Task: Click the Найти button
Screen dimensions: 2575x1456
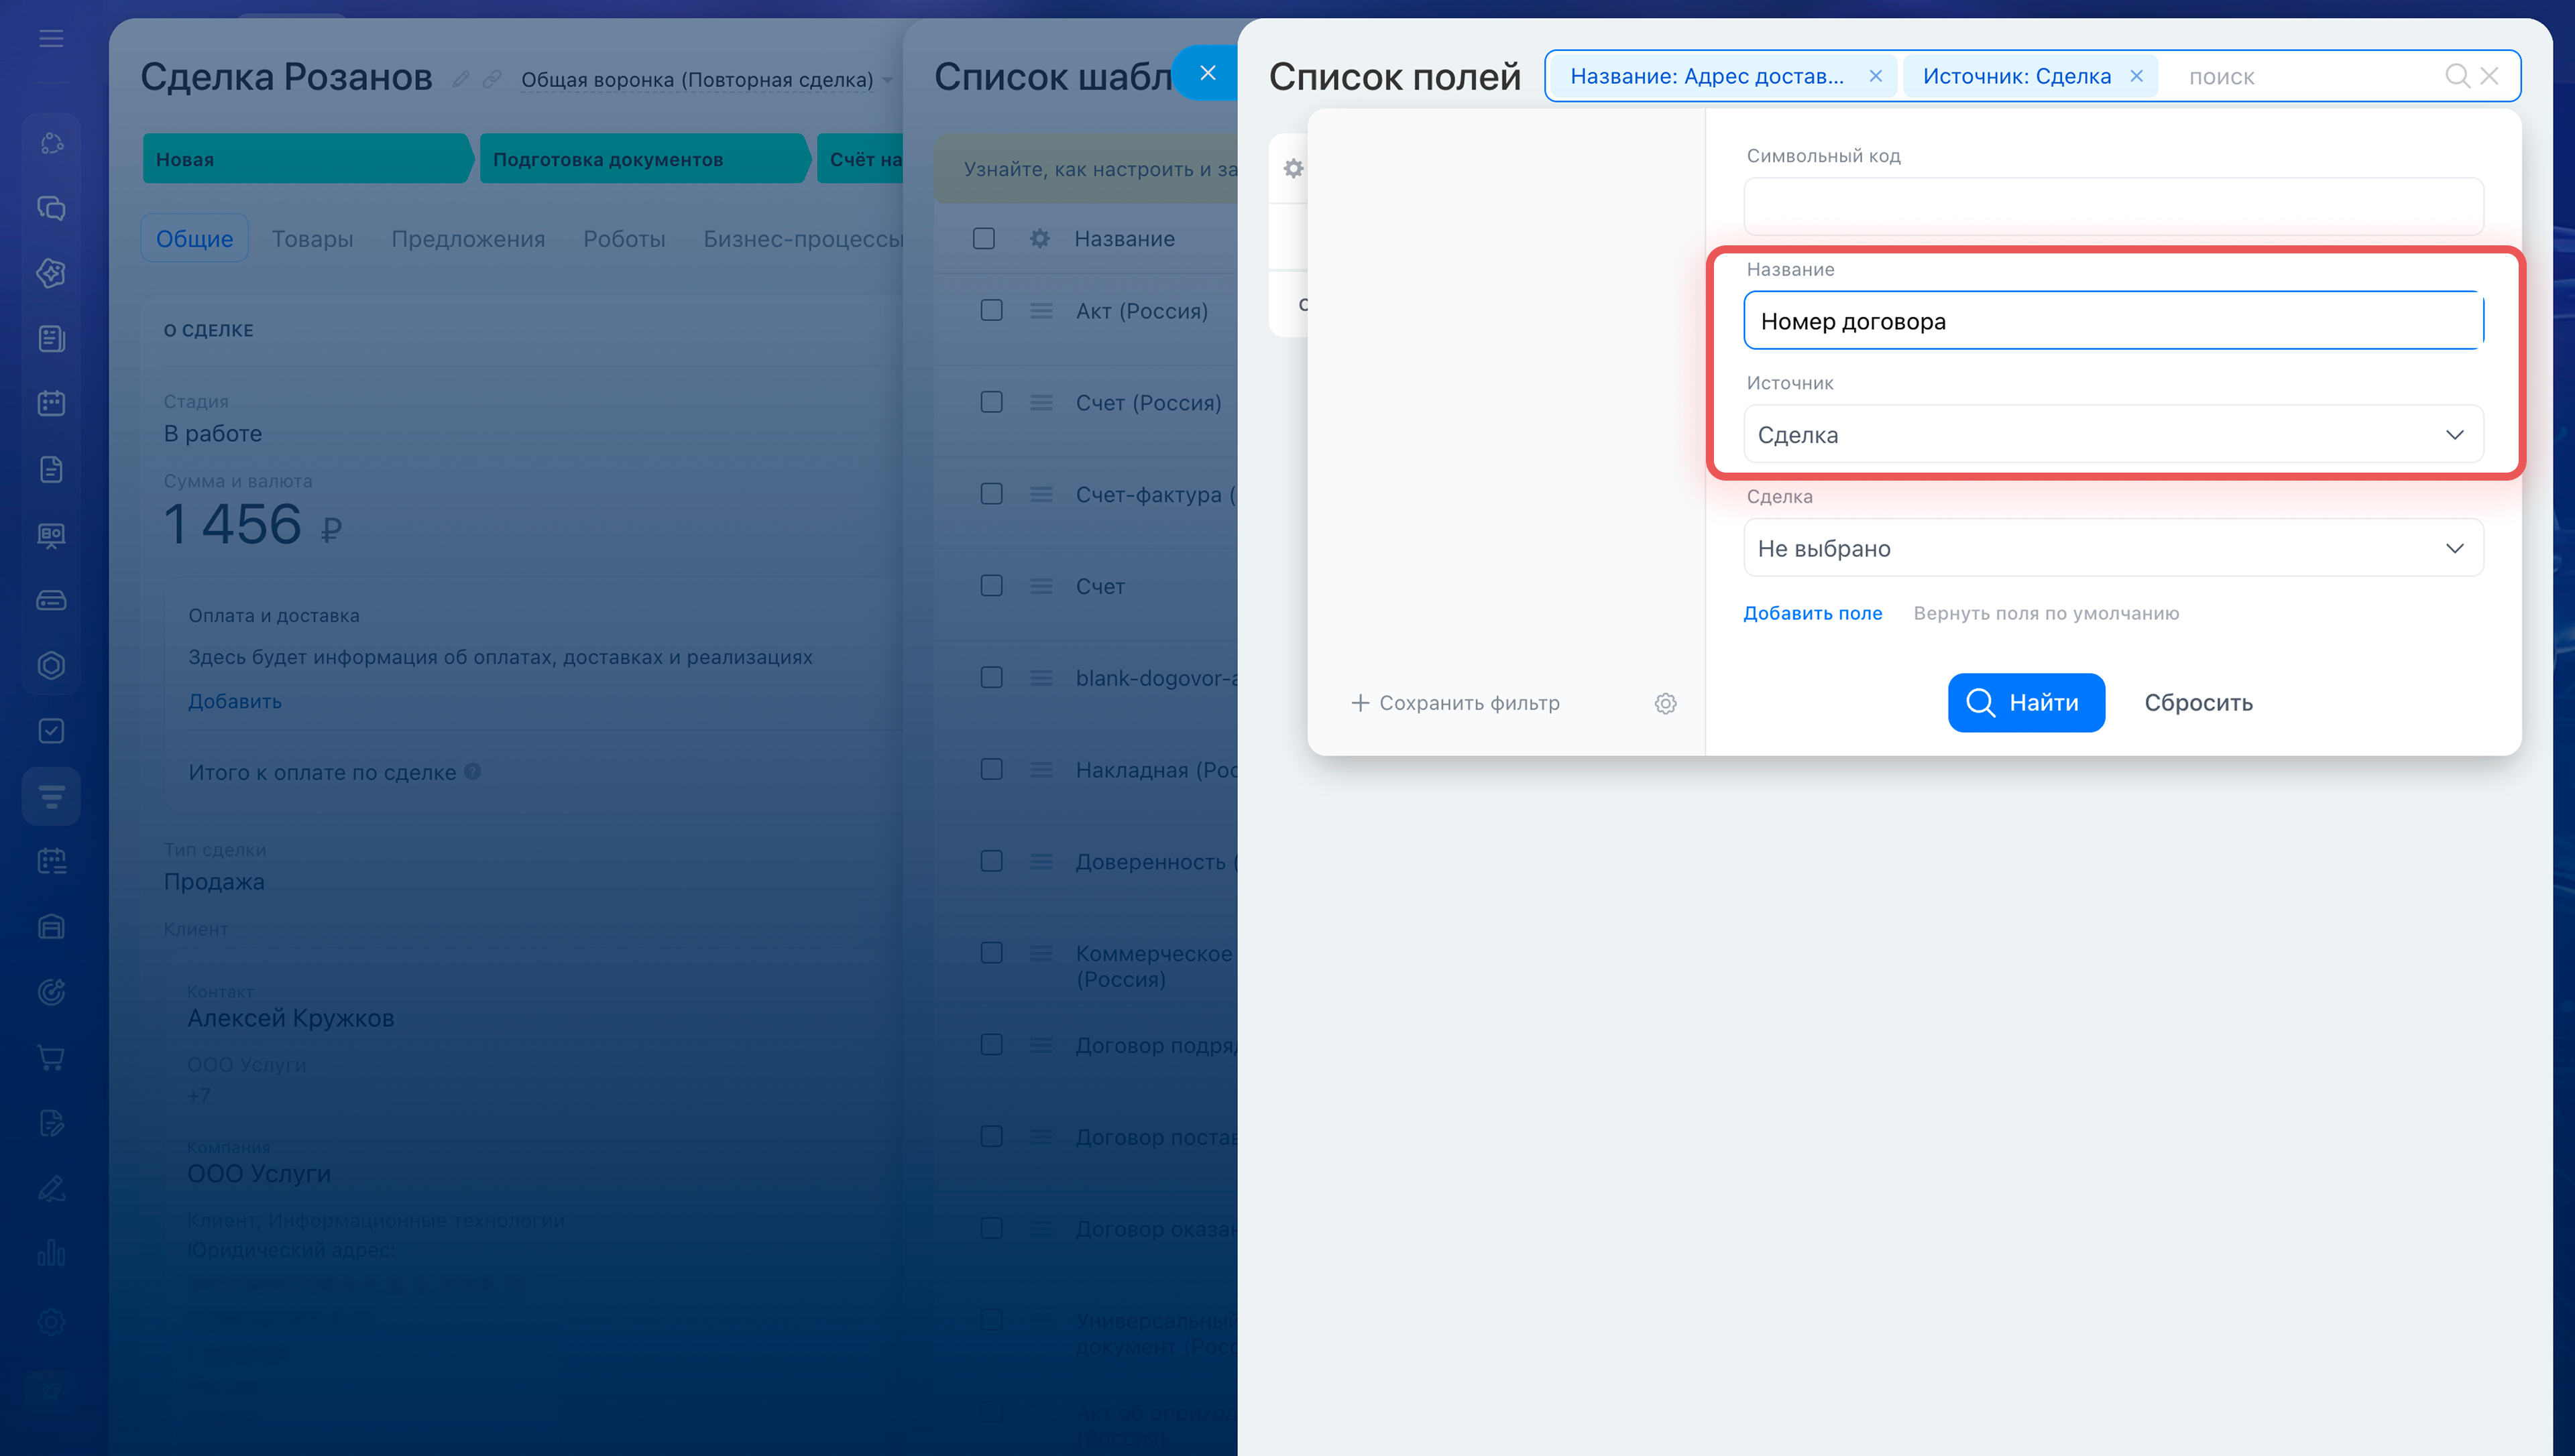Action: (2026, 703)
